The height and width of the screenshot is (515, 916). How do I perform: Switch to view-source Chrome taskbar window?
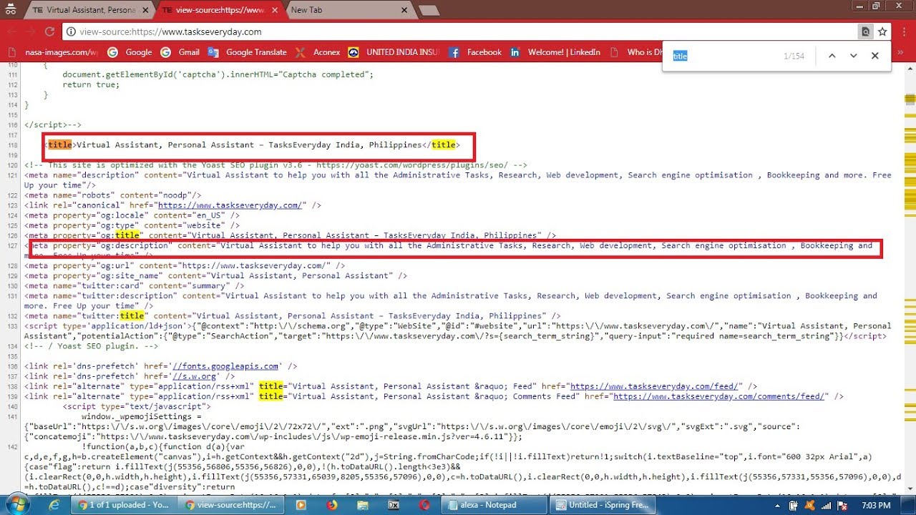point(232,504)
